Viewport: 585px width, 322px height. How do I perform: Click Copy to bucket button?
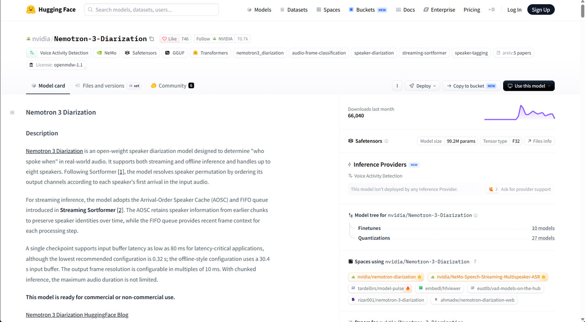[x=471, y=86]
